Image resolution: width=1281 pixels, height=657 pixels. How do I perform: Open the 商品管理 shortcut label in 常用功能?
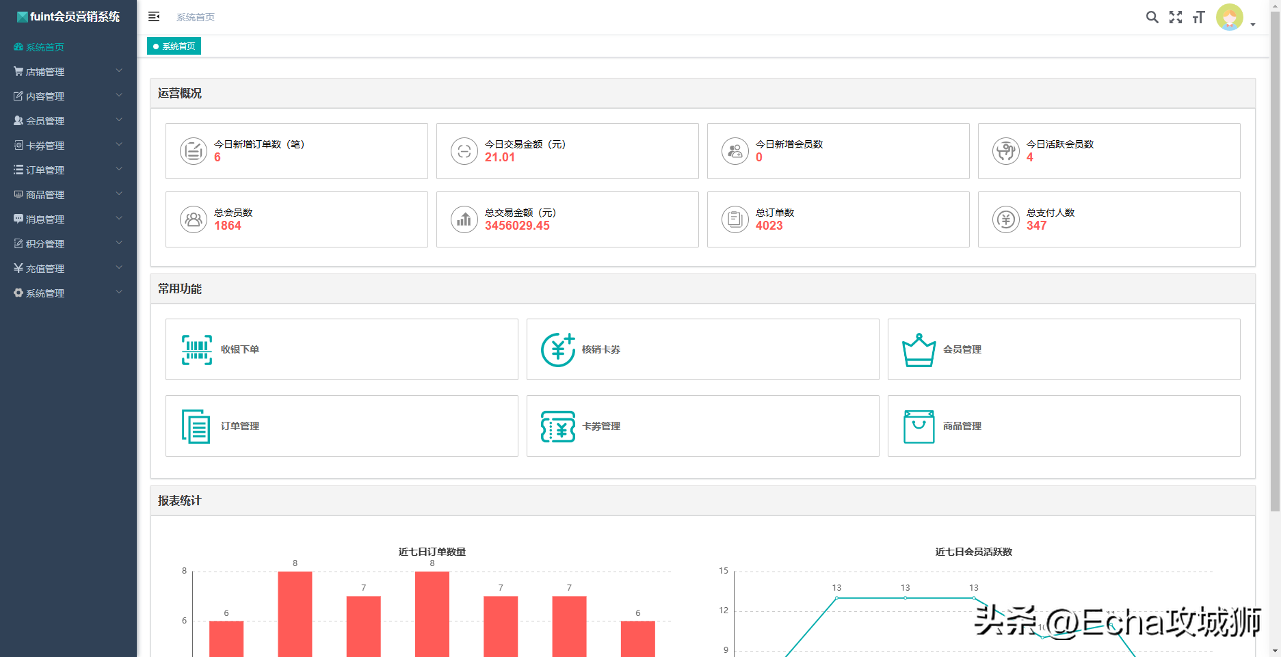pos(962,426)
